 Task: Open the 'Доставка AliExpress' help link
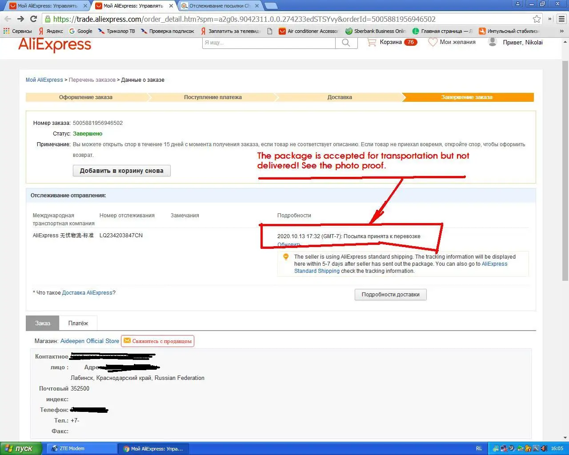pyautogui.click(x=87, y=293)
